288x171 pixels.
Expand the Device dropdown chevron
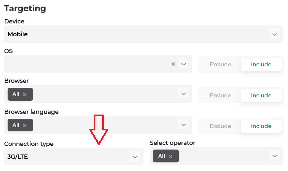[274, 34]
